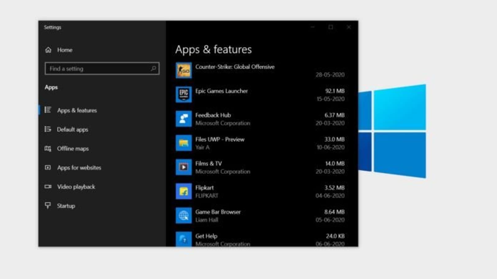Click the Video playback sidebar icon
This screenshot has height=279, width=497.
[48, 187]
